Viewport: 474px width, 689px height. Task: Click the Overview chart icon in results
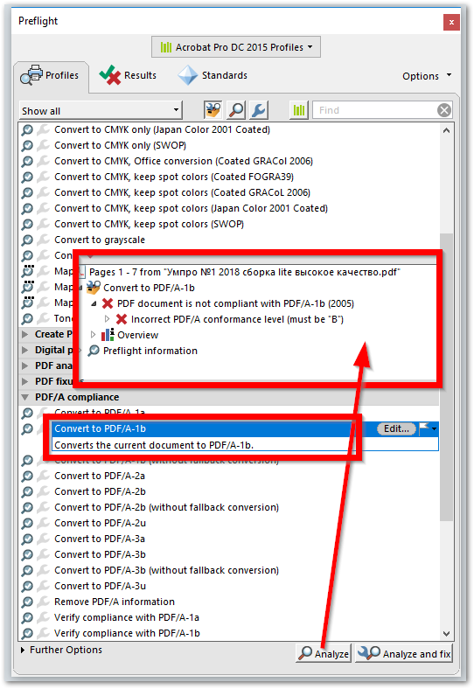[x=108, y=335]
